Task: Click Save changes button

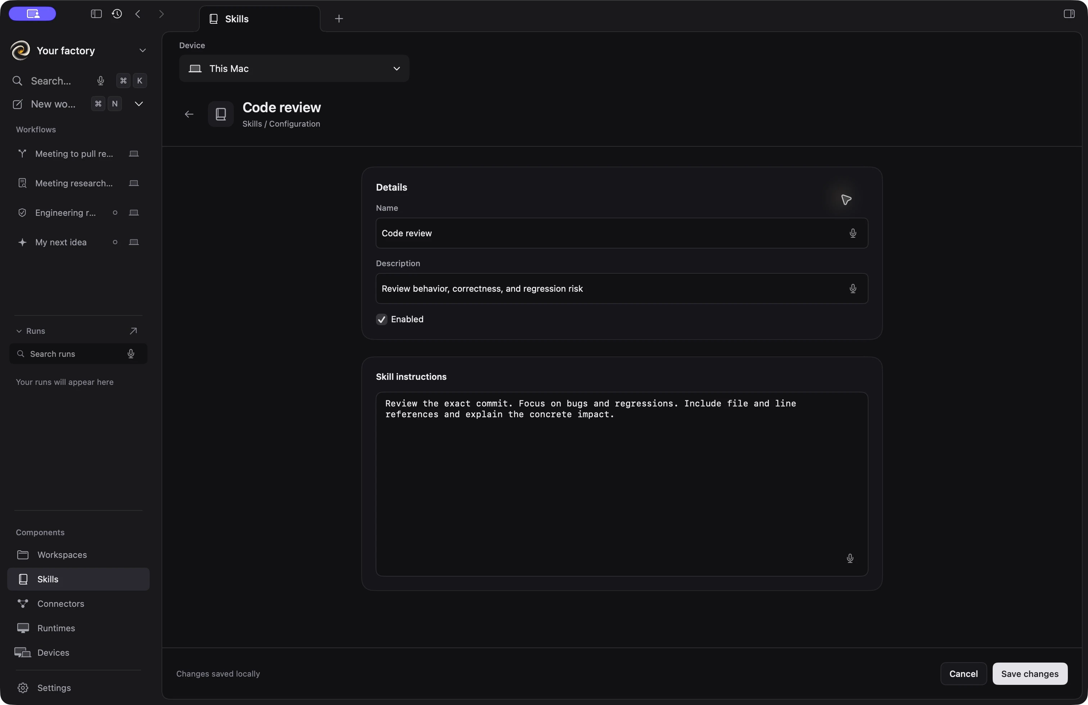Action: click(1029, 673)
